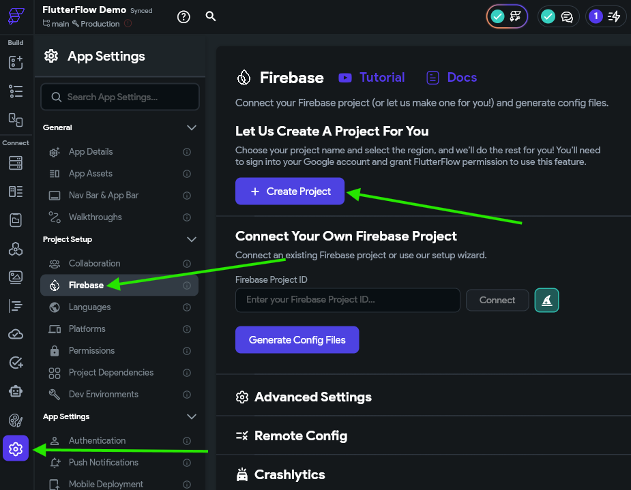Click the Connect button
The height and width of the screenshot is (490, 631).
(497, 301)
